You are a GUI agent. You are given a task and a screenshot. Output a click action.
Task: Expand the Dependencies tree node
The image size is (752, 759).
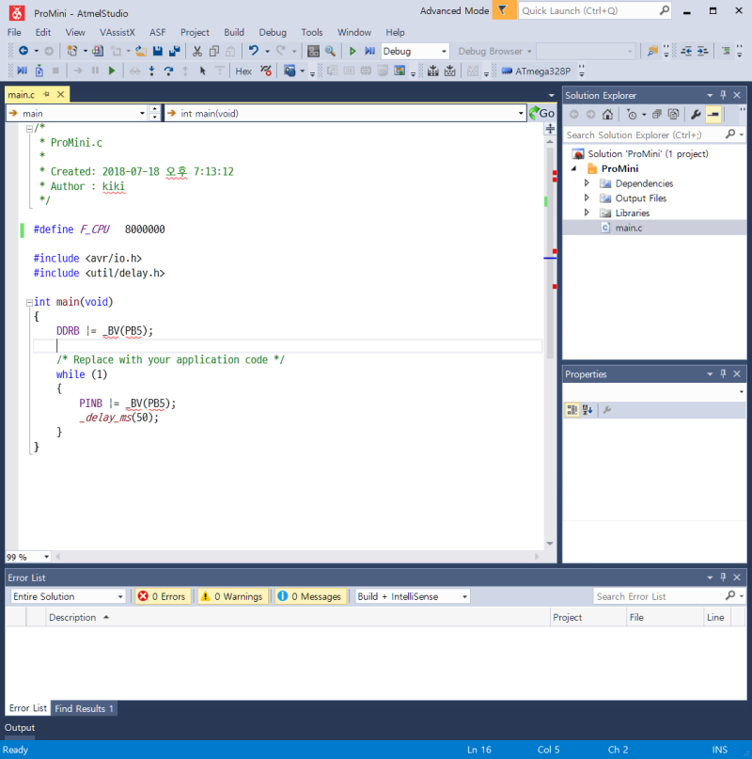coord(587,183)
